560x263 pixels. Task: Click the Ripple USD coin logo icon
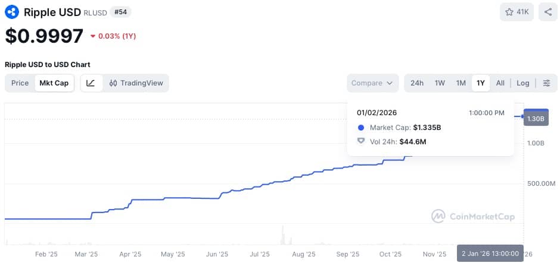point(12,12)
